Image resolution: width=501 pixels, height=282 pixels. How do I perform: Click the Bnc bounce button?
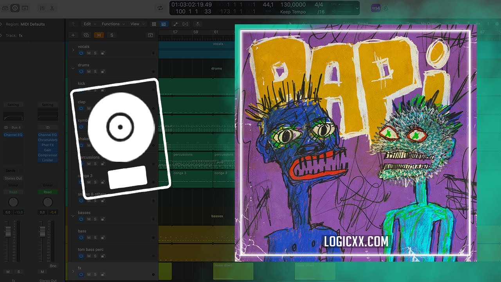coord(53,266)
